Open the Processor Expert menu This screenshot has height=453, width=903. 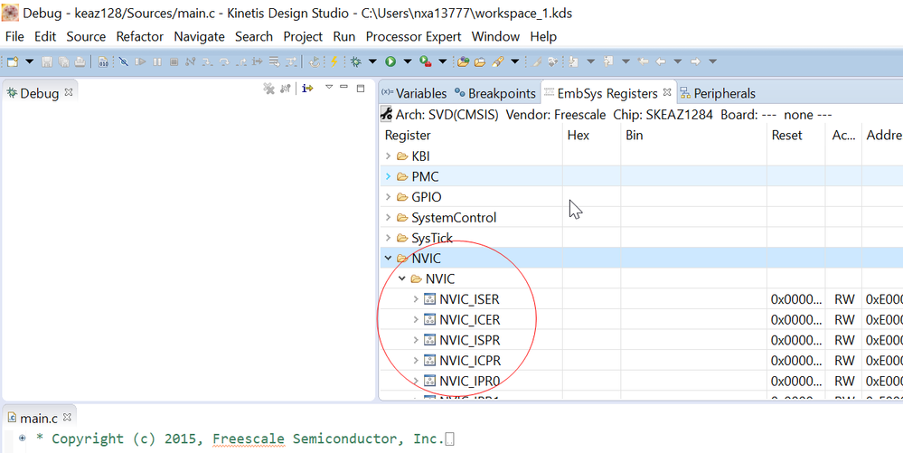tap(413, 36)
